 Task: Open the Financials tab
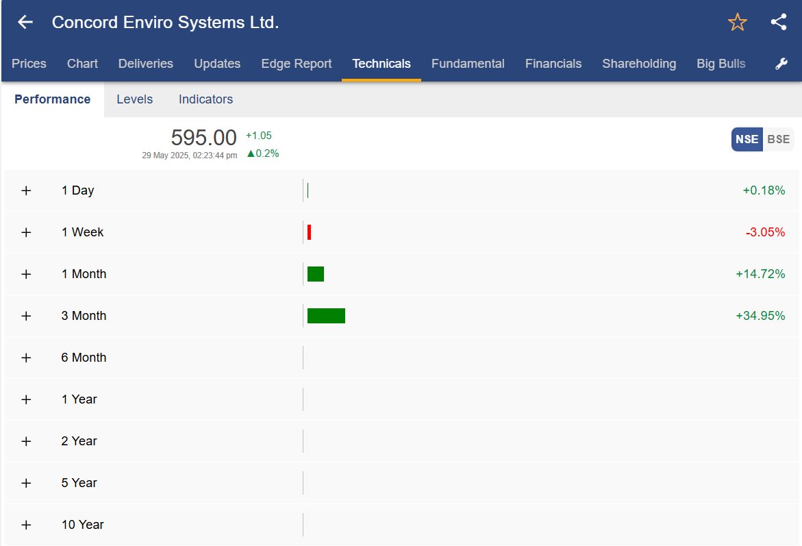point(553,64)
